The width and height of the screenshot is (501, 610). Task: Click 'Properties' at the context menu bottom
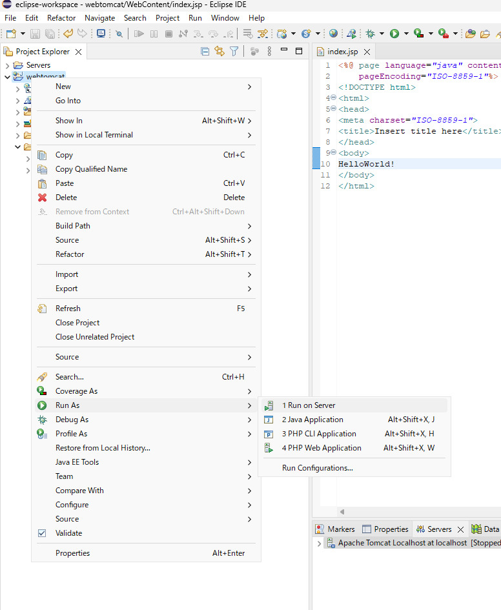tap(72, 553)
